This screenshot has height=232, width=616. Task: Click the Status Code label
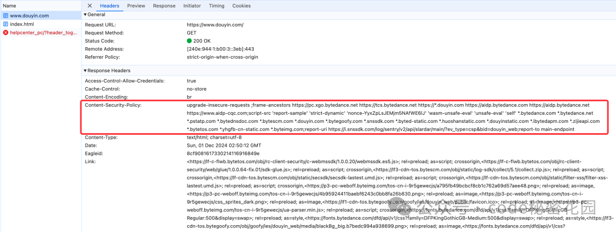(100, 41)
